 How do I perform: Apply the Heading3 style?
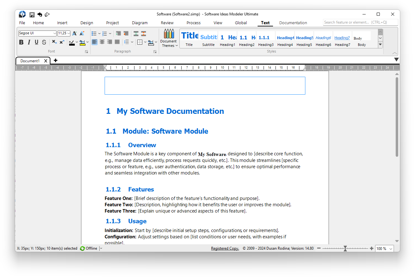tap(266, 39)
